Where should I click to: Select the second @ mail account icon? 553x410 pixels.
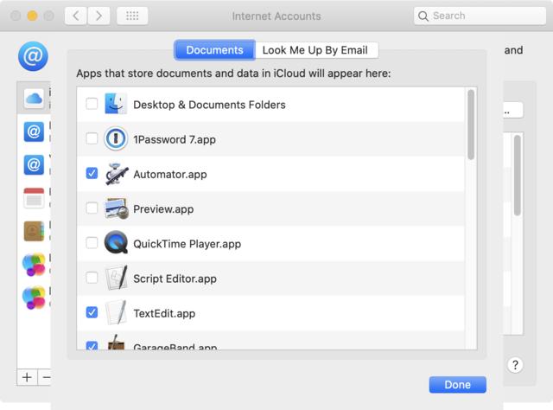[x=34, y=165]
